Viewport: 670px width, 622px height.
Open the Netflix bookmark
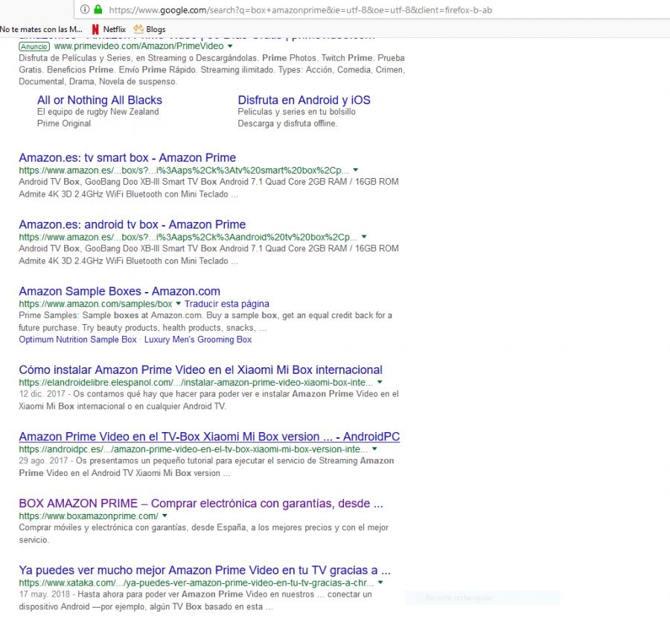(109, 29)
